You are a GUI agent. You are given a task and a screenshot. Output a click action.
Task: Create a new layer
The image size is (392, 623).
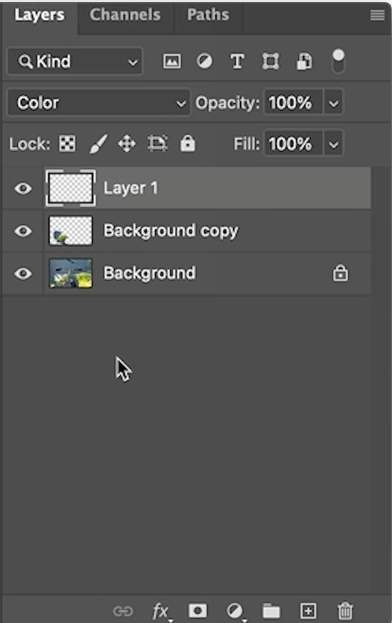pyautogui.click(x=308, y=611)
